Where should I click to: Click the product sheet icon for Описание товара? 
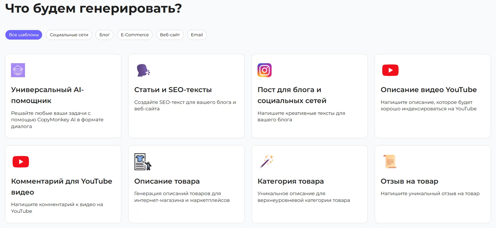click(143, 162)
